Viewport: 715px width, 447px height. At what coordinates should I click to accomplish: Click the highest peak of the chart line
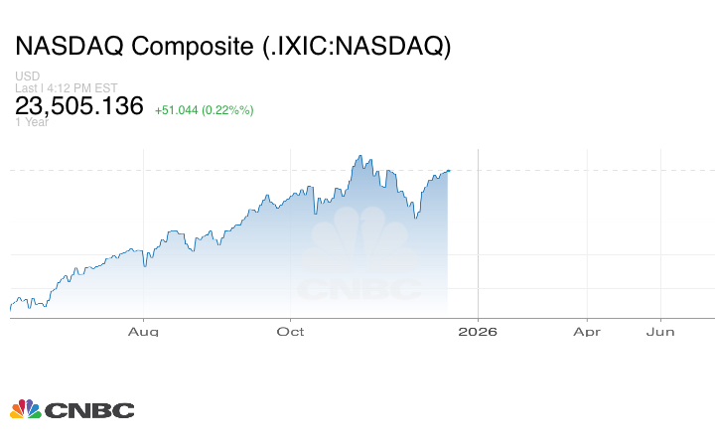click(x=358, y=156)
